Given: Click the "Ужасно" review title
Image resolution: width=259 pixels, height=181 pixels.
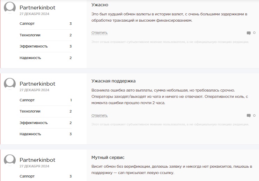Looking at the screenshot, I should (100, 5).
